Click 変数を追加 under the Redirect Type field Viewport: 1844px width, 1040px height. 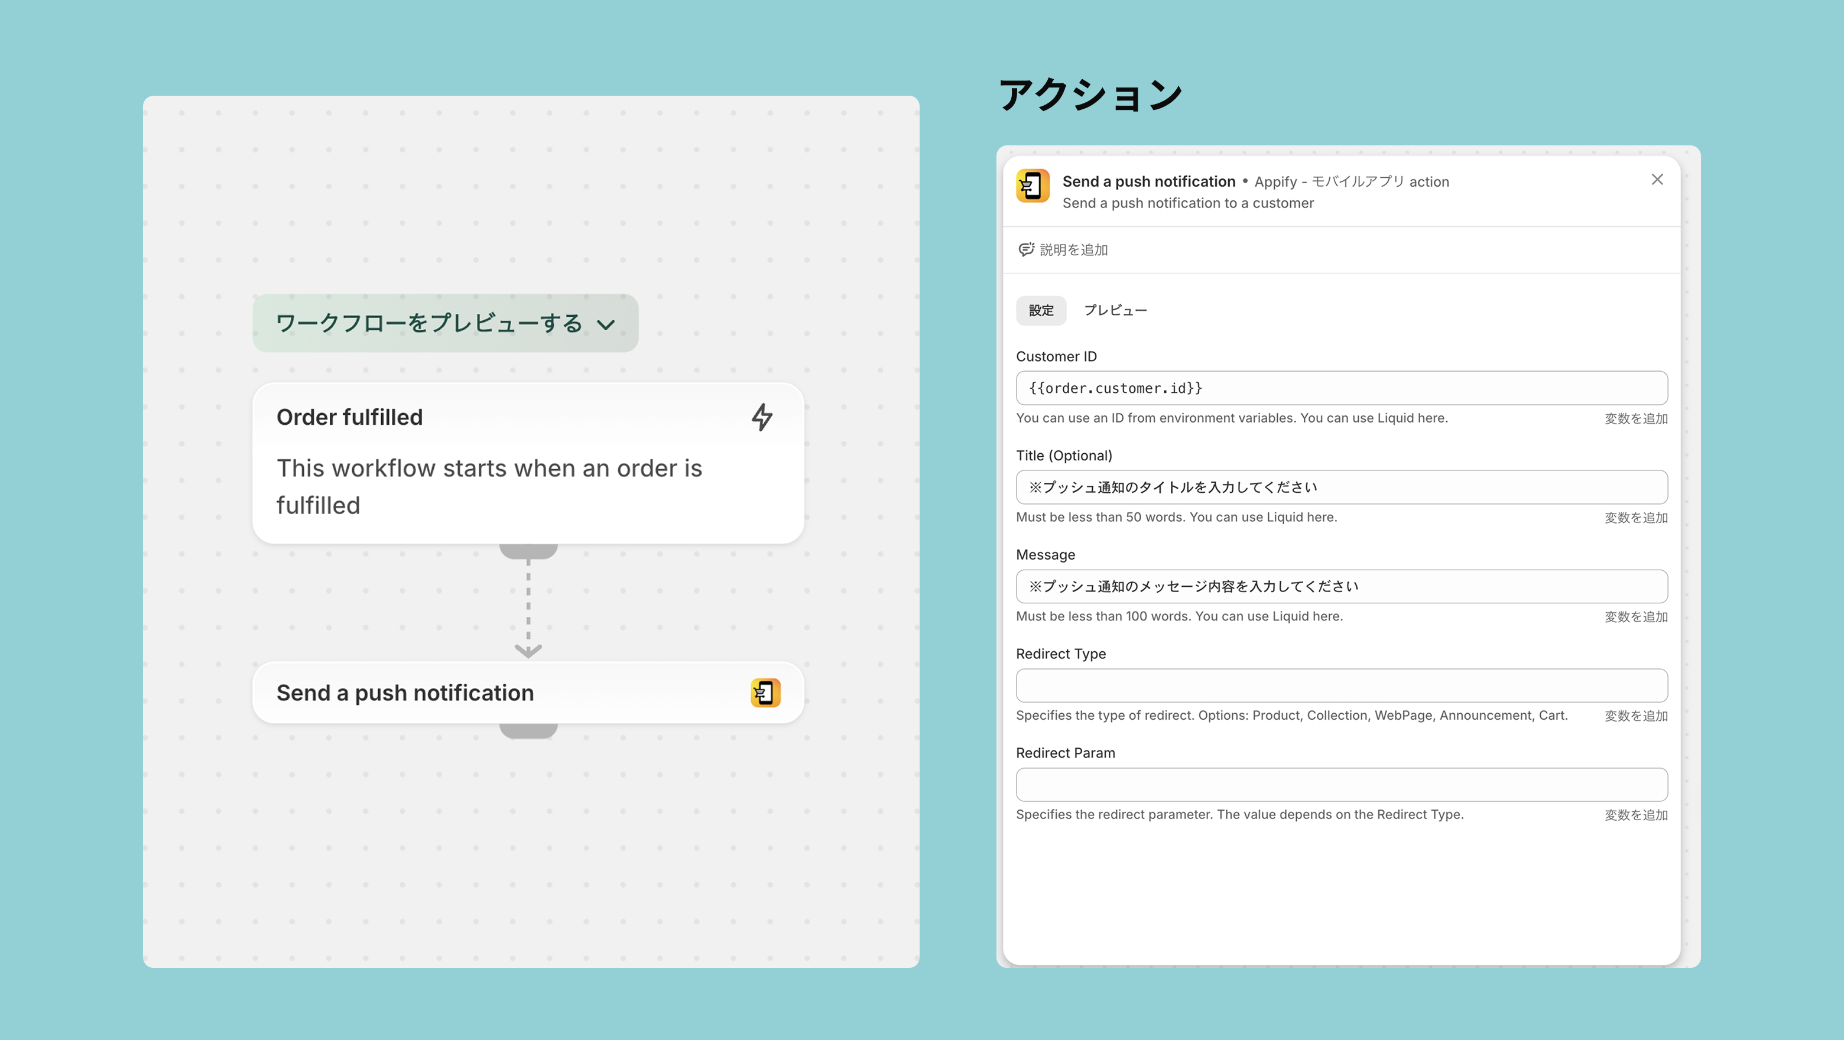(x=1635, y=716)
